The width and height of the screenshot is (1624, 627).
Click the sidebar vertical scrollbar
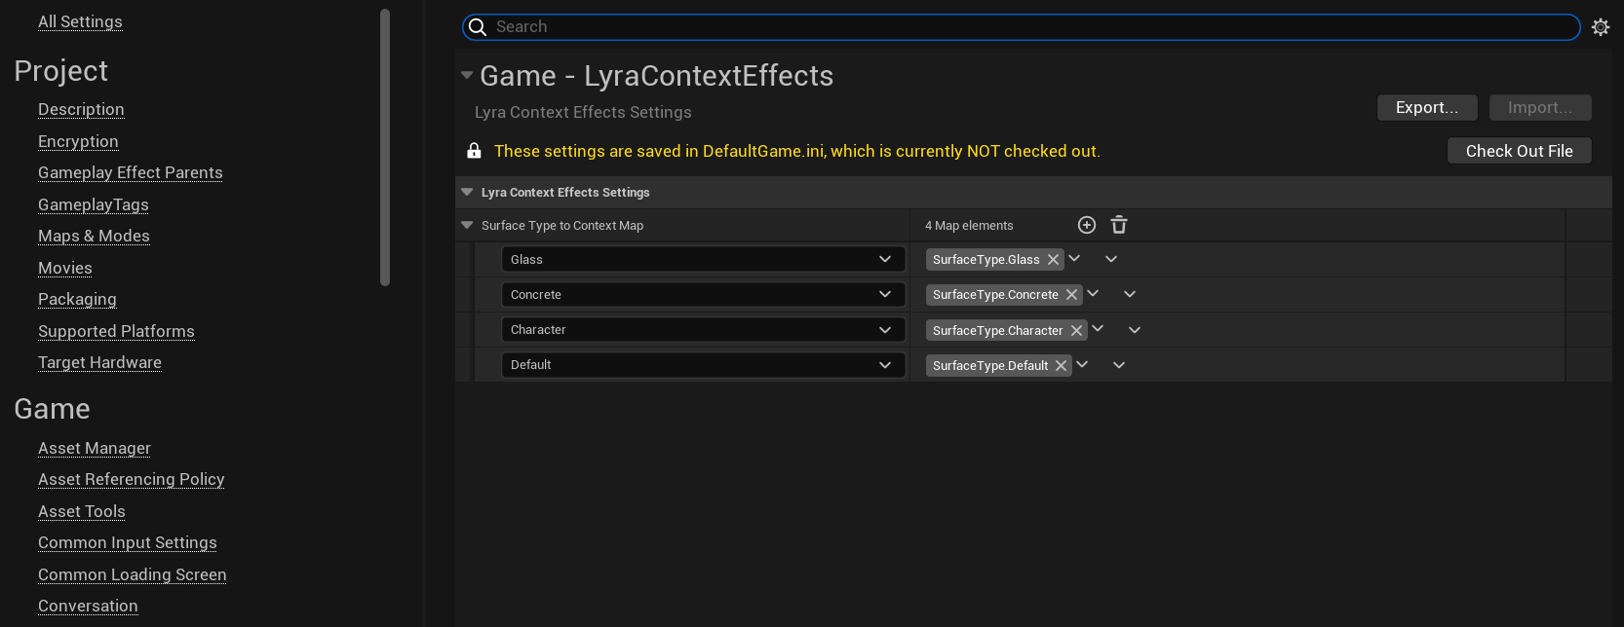[x=385, y=147]
